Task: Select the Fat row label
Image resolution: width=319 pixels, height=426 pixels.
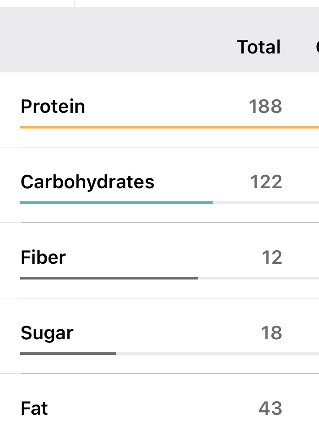Action: pyautogui.click(x=34, y=408)
